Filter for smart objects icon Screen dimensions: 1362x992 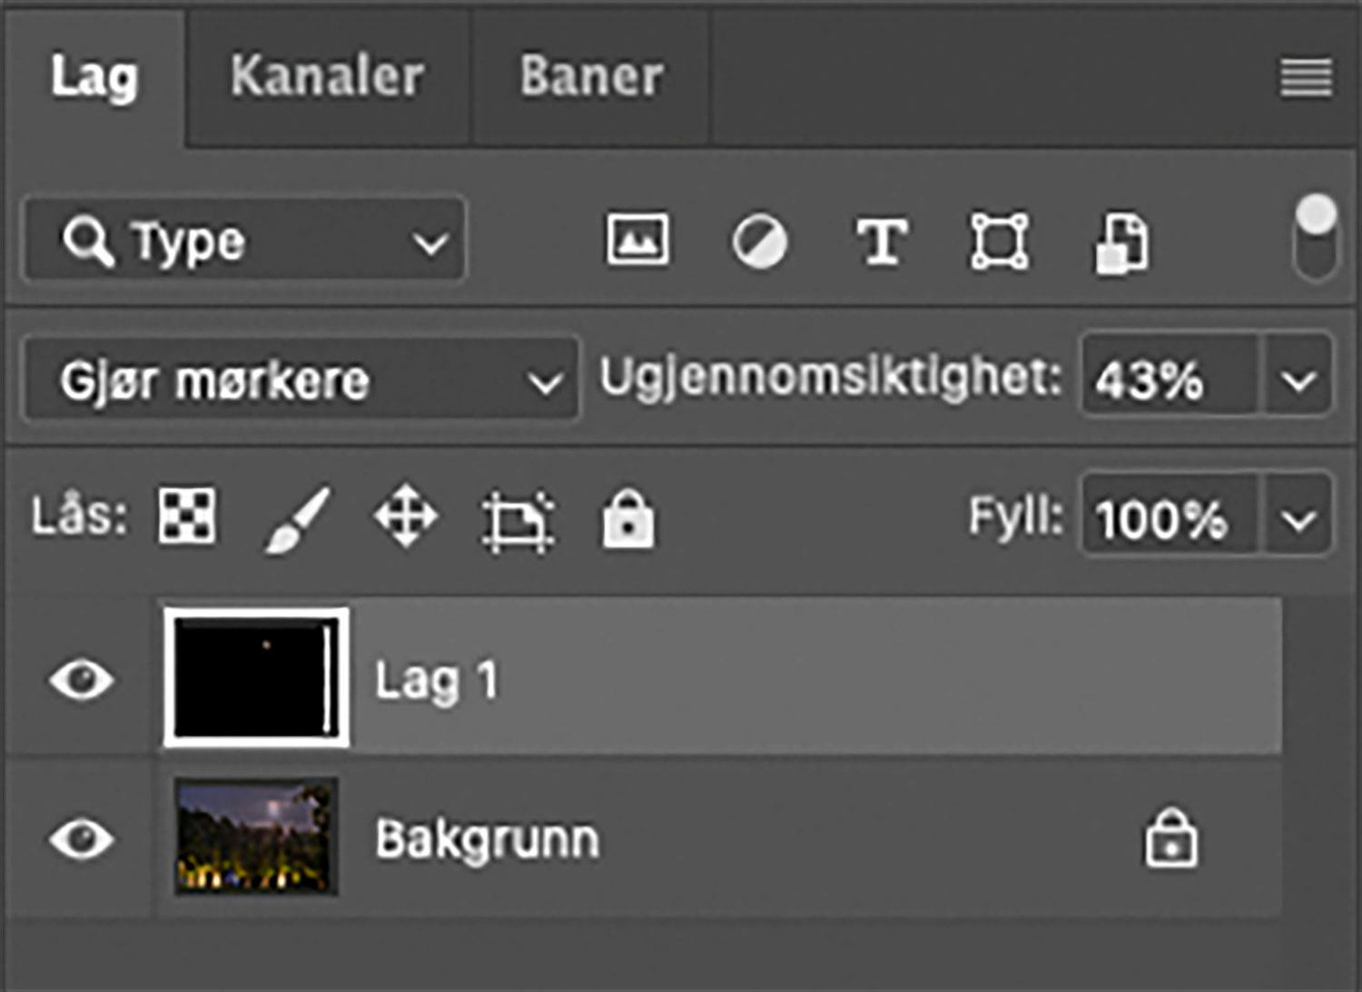click(x=1122, y=243)
